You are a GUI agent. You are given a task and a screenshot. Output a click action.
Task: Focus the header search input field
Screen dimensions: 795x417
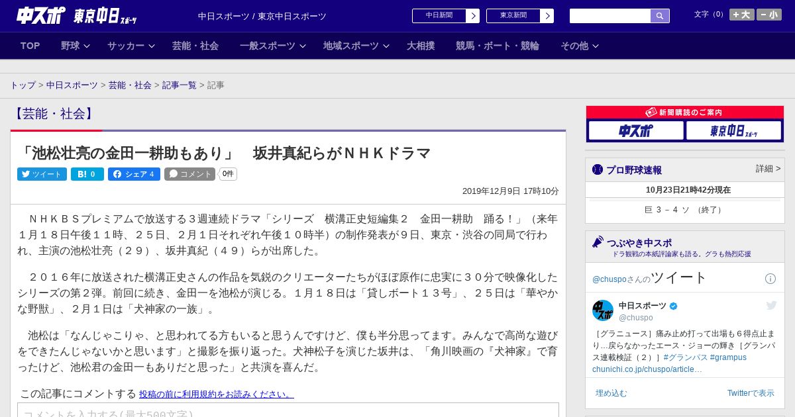tap(610, 16)
